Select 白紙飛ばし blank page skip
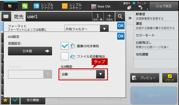 (x=156, y=45)
